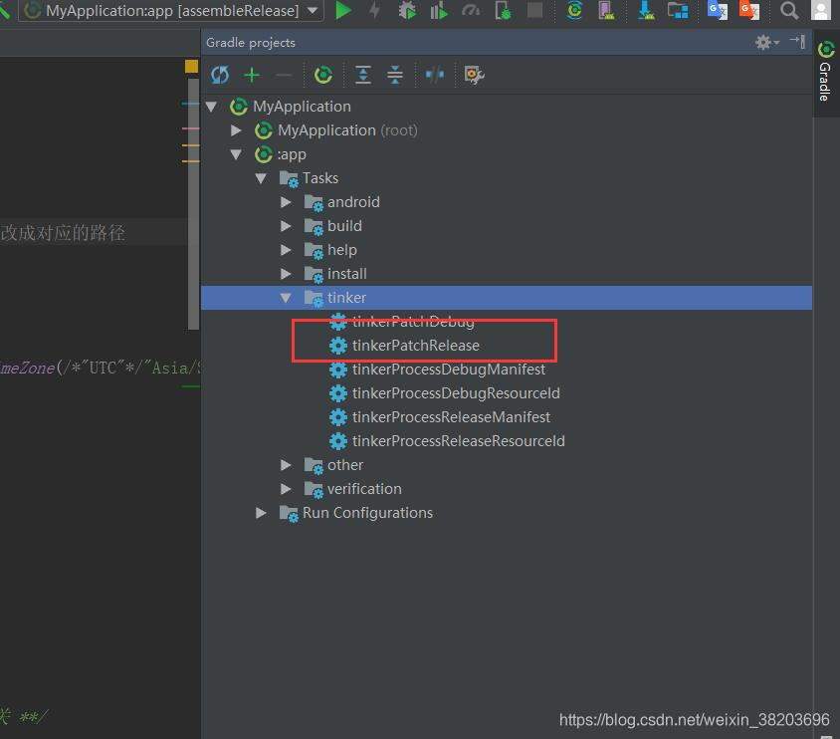
Task: Click the Apply Changes lightning icon
Action: point(375,10)
